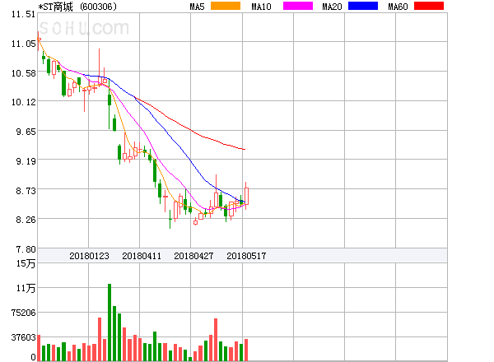The height and width of the screenshot is (362, 494).
Task: Click the tallest green volume bar
Action: (x=110, y=323)
